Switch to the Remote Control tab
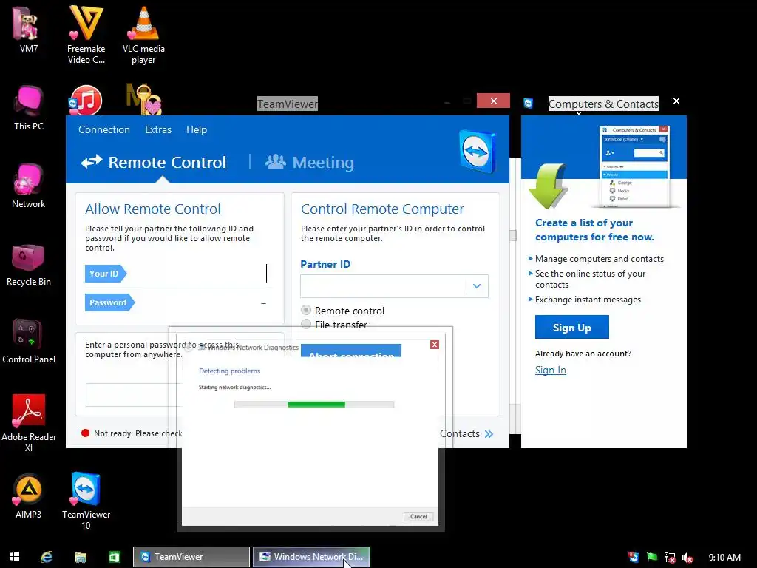Viewport: 757px width, 568px height. [x=154, y=162]
